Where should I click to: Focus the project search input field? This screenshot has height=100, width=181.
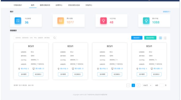tap(33, 38)
